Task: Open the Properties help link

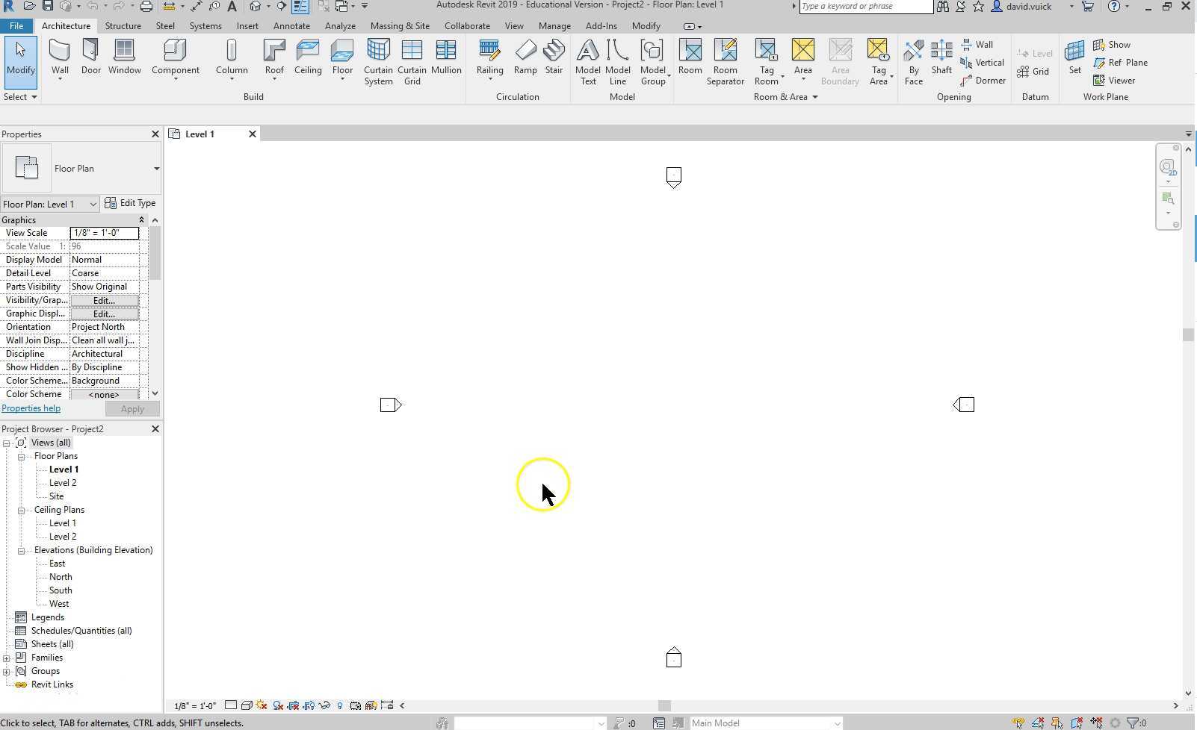Action: [31, 408]
